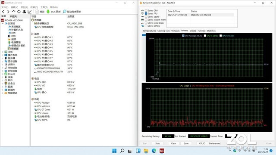Image resolution: width=276 pixels, height=155 pixels.
Task: Click the driver update magnifier icon
Action: (64, 12)
